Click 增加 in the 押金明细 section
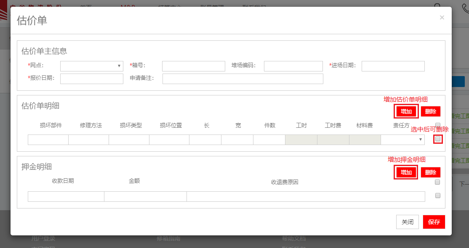 coord(406,172)
